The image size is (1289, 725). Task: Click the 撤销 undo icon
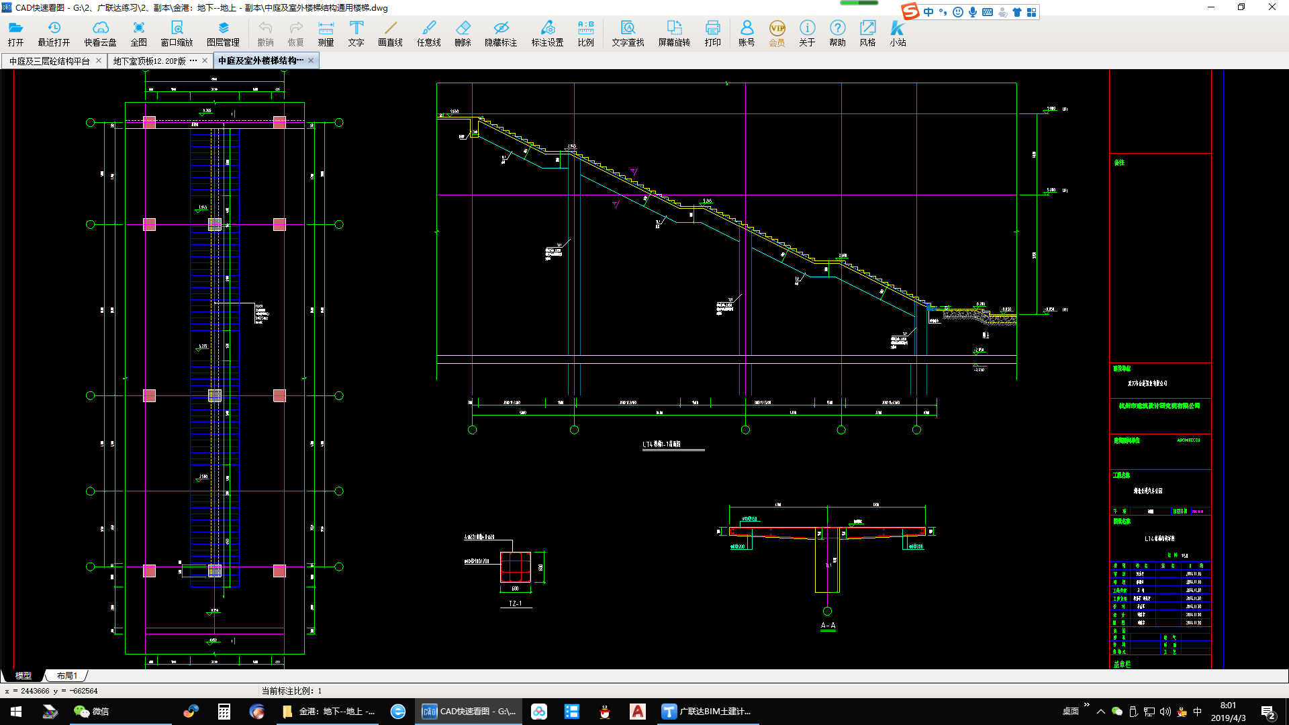265,33
